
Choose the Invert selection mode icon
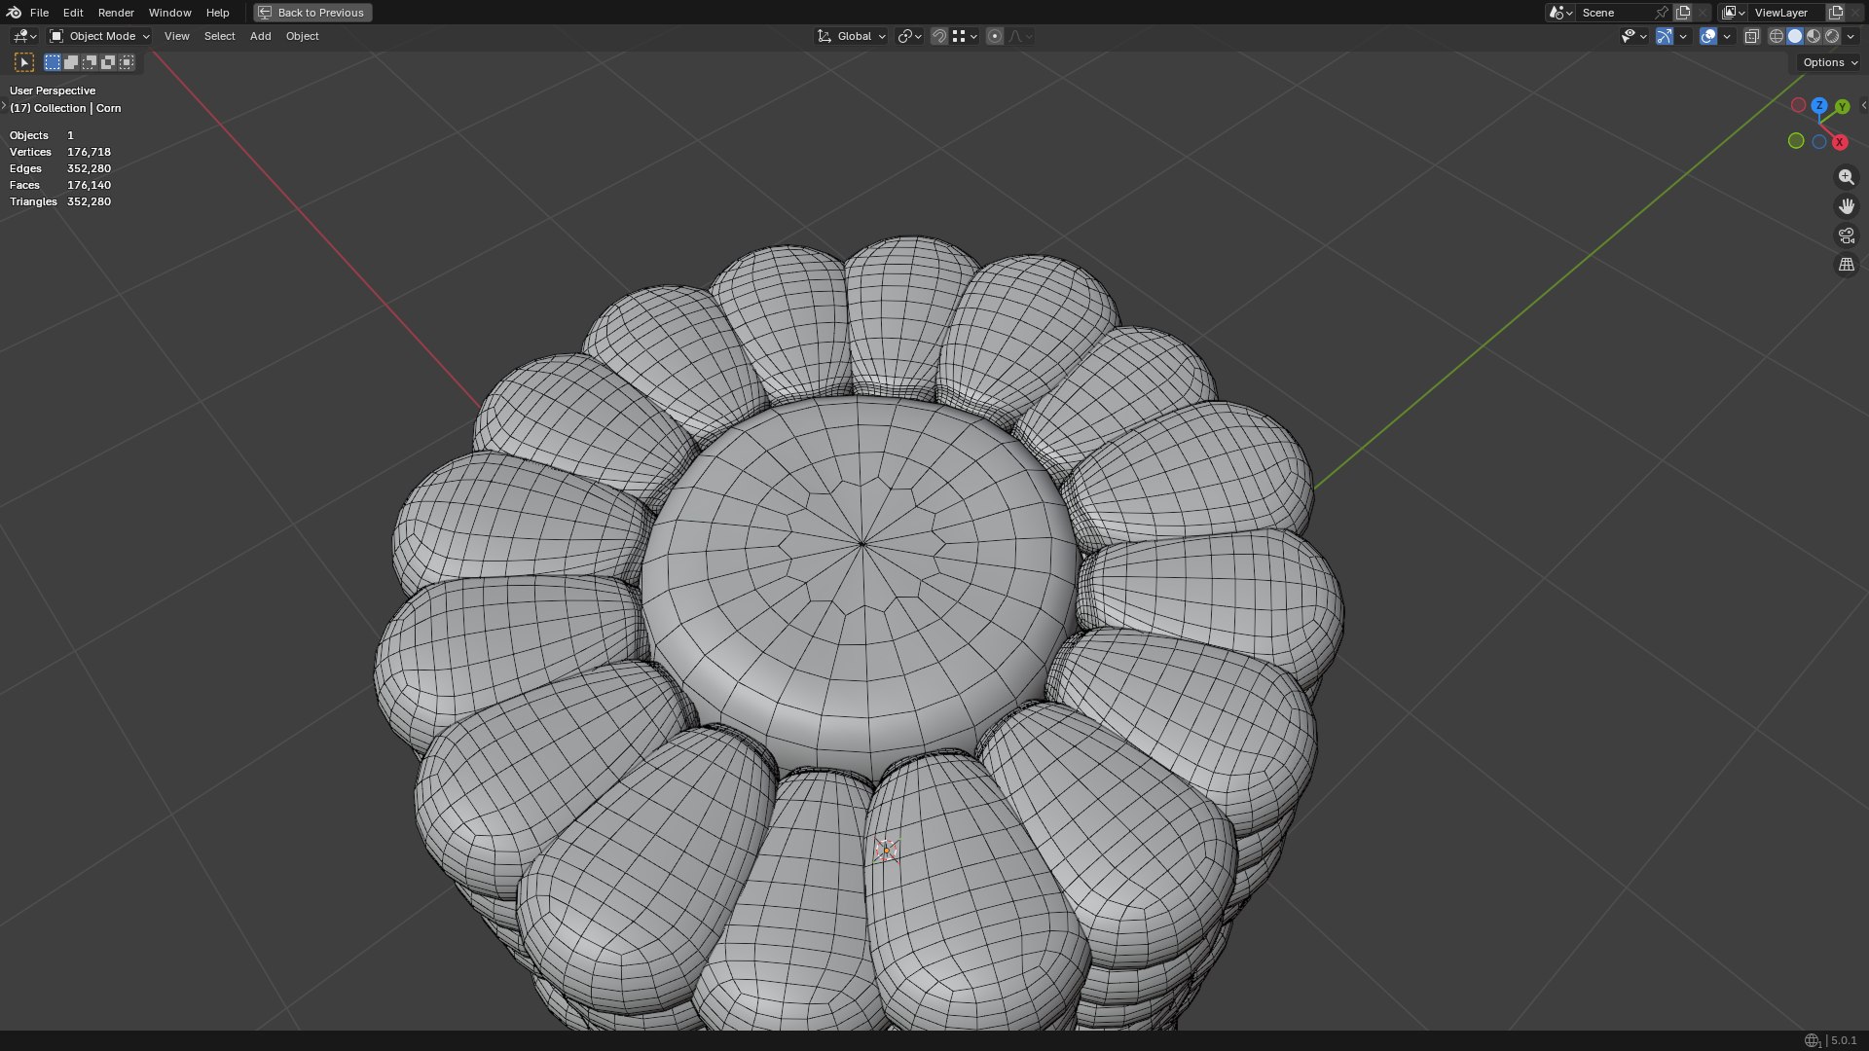(x=108, y=62)
